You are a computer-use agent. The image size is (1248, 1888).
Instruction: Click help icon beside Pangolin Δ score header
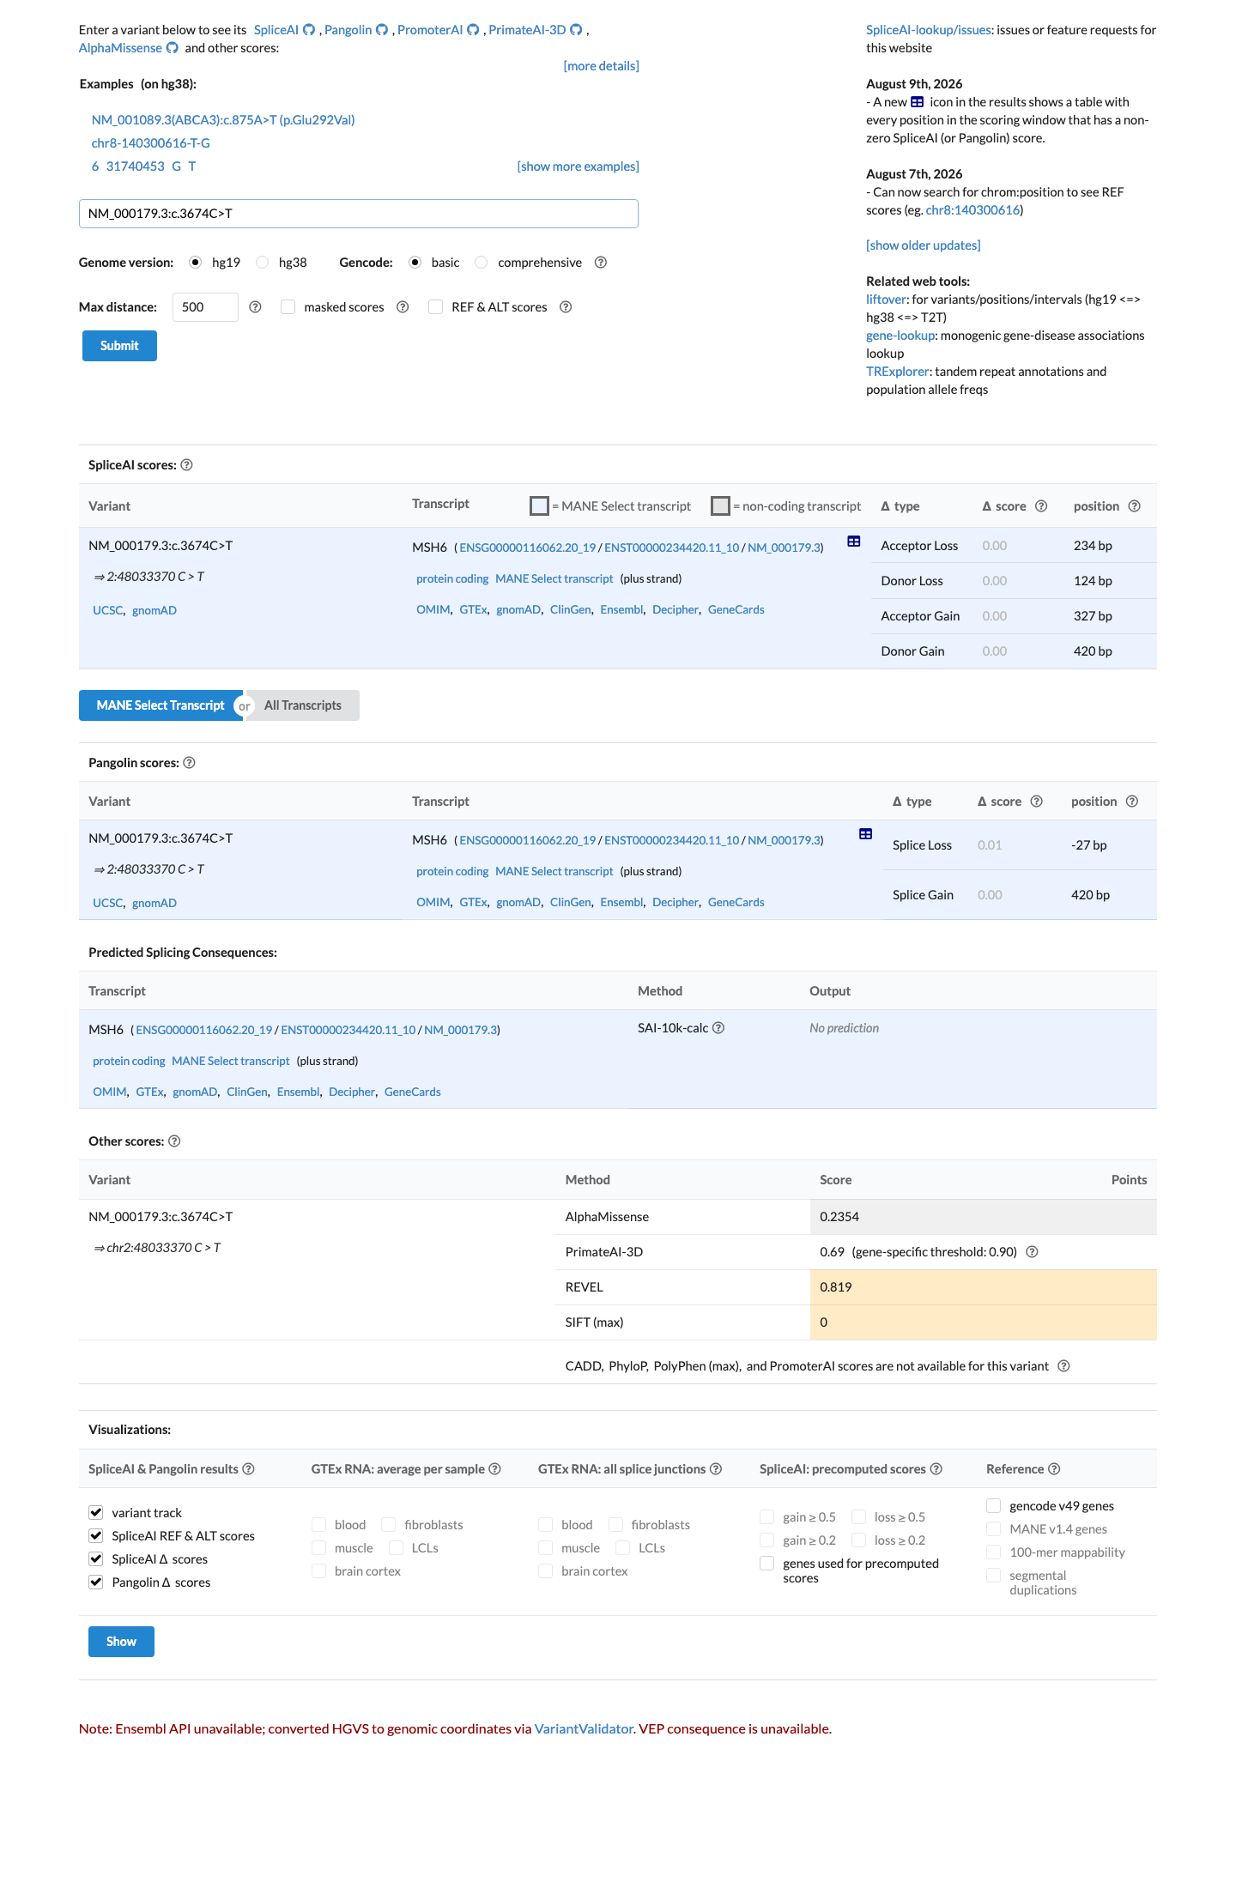coord(1037,802)
